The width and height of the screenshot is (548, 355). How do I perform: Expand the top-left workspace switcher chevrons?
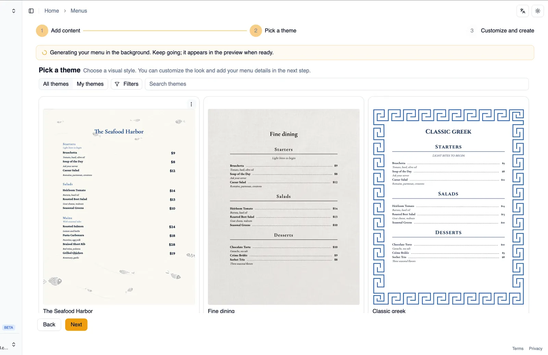14,11
